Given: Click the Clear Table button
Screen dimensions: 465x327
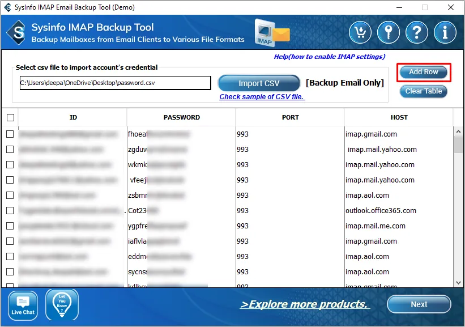Looking at the screenshot, I should (424, 91).
